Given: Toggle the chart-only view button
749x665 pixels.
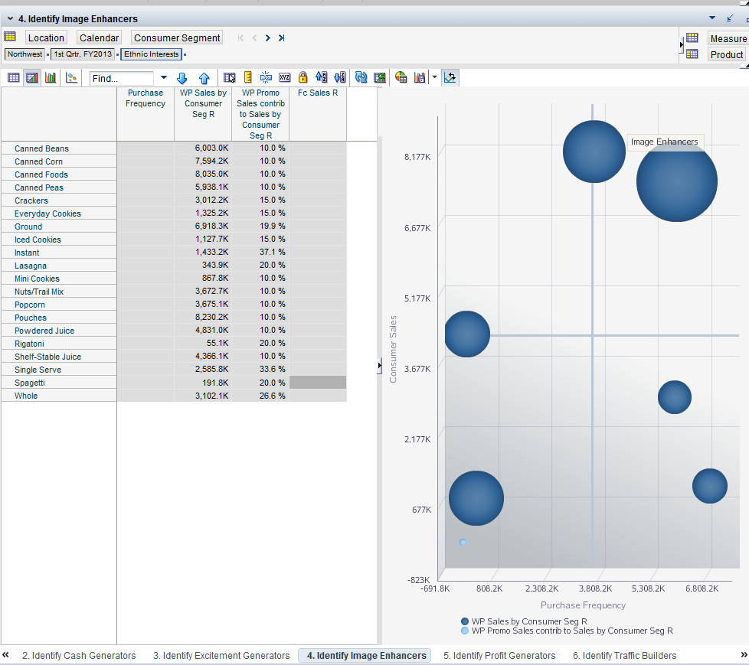Looking at the screenshot, I should click(x=51, y=77).
